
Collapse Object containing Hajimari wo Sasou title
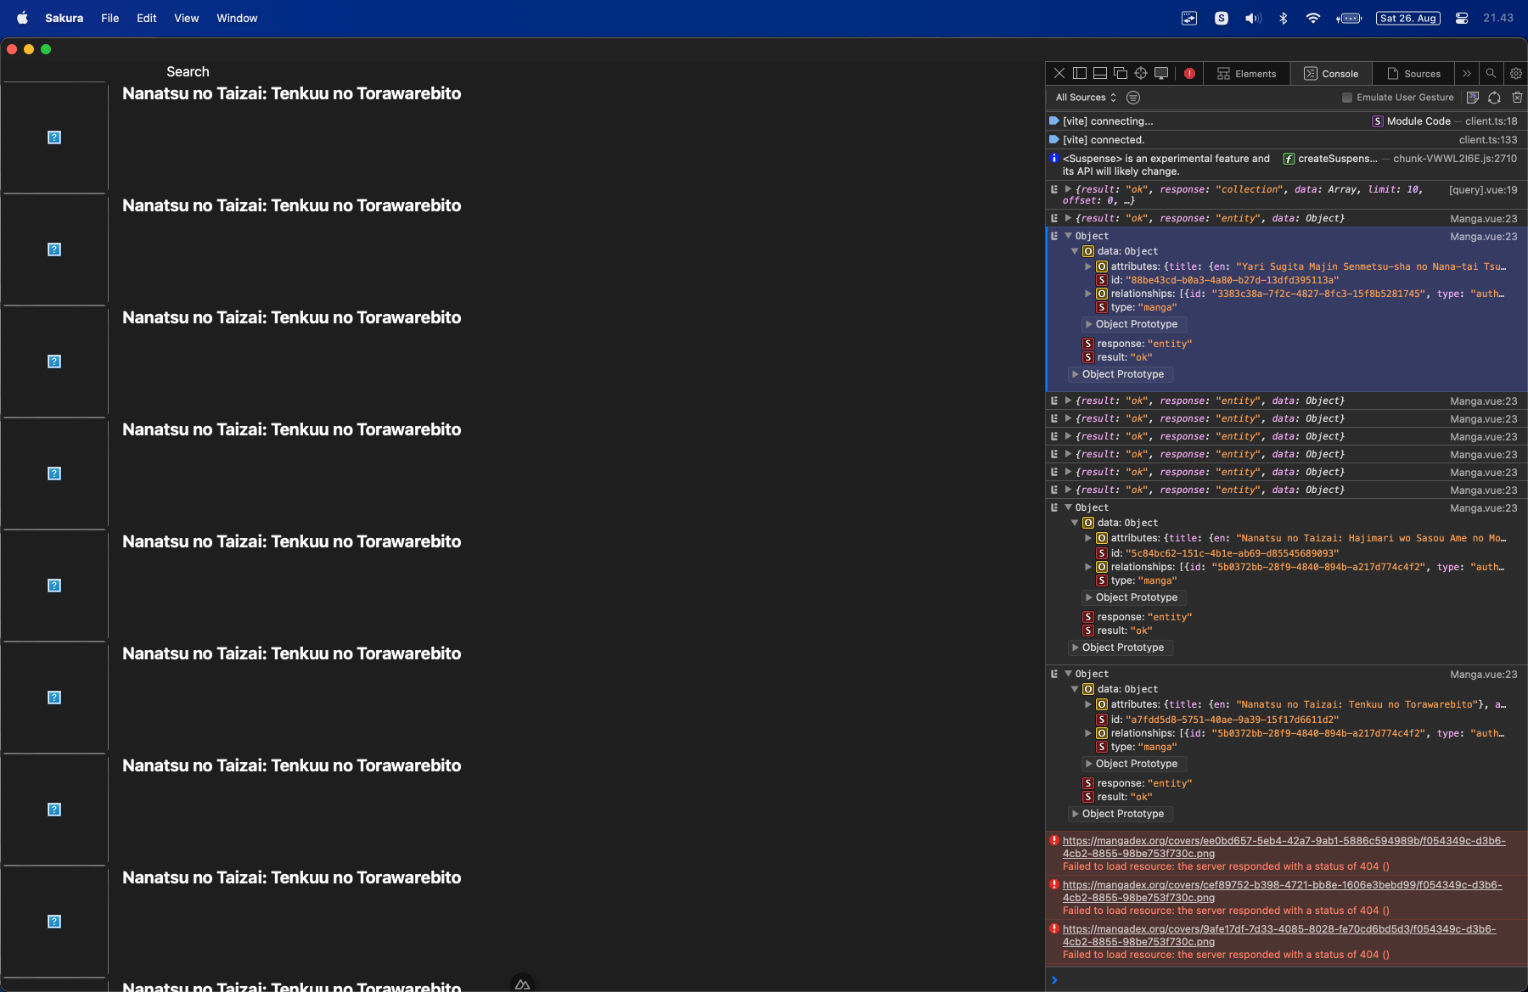(1069, 507)
